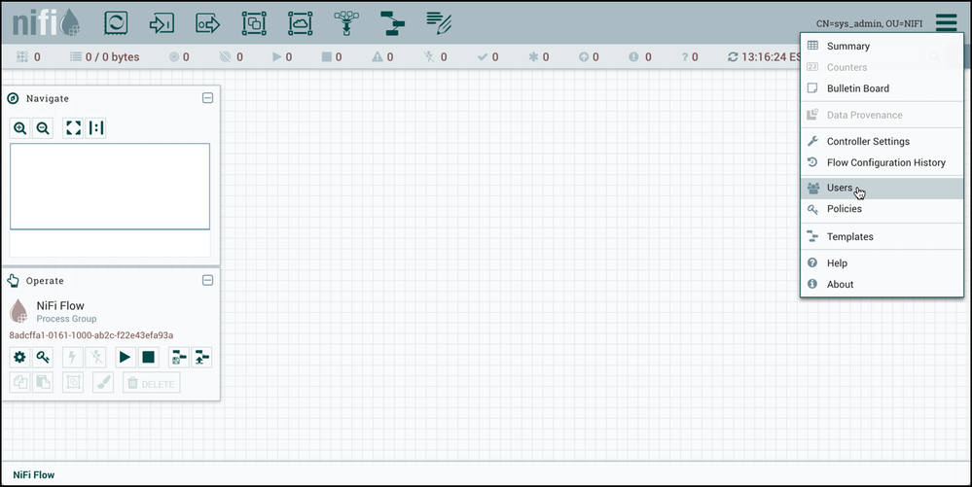Click the Copy icon in Operate

point(19,382)
